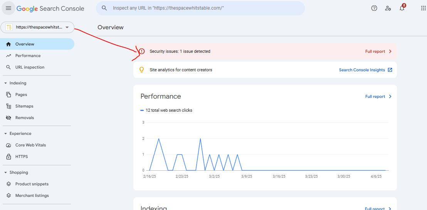Click the Inspect any URL input field

pyautogui.click(x=200, y=8)
